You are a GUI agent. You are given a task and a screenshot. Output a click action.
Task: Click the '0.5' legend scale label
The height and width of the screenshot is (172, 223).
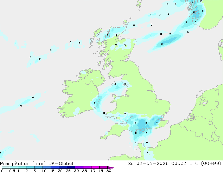(12, 171)
